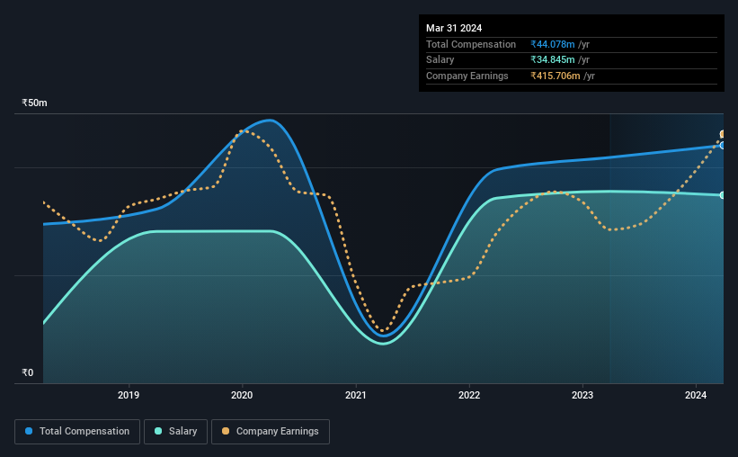Click the orange Company Earnings legend dot
This screenshot has width=738, height=457.
[226, 431]
